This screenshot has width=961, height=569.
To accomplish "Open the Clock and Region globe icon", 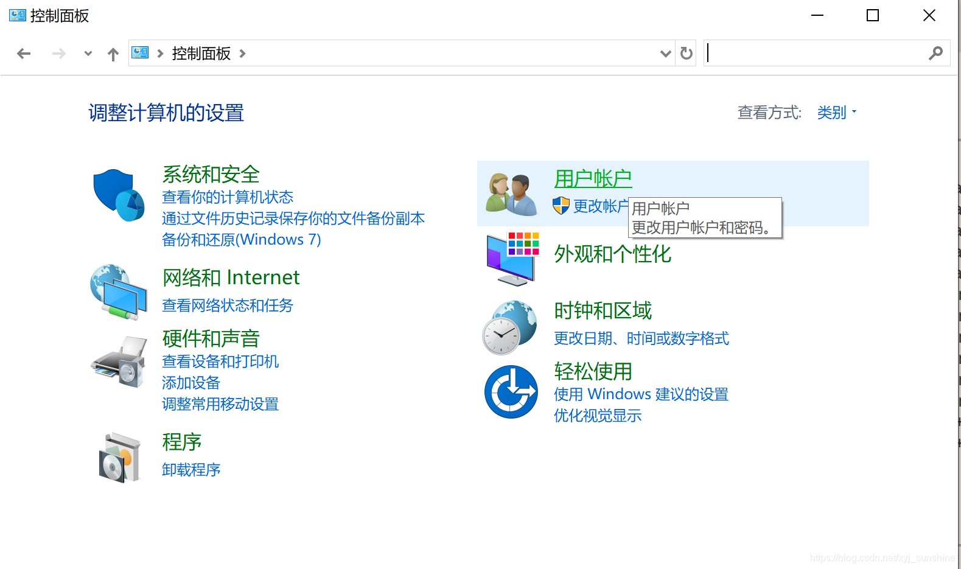I will 510,327.
